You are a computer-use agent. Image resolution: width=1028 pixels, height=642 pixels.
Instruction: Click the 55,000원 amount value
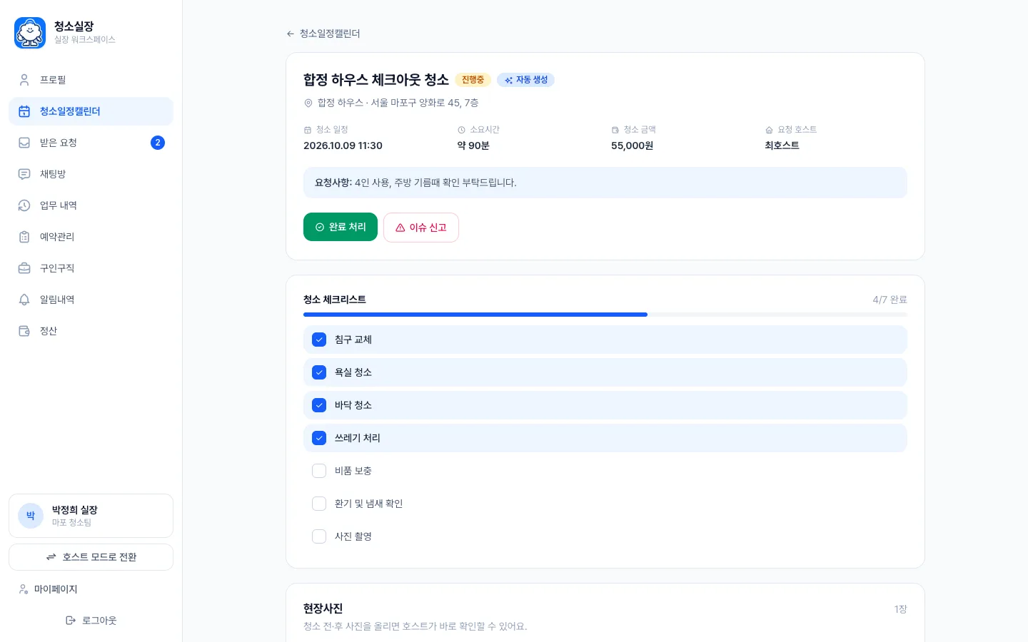pos(632,146)
